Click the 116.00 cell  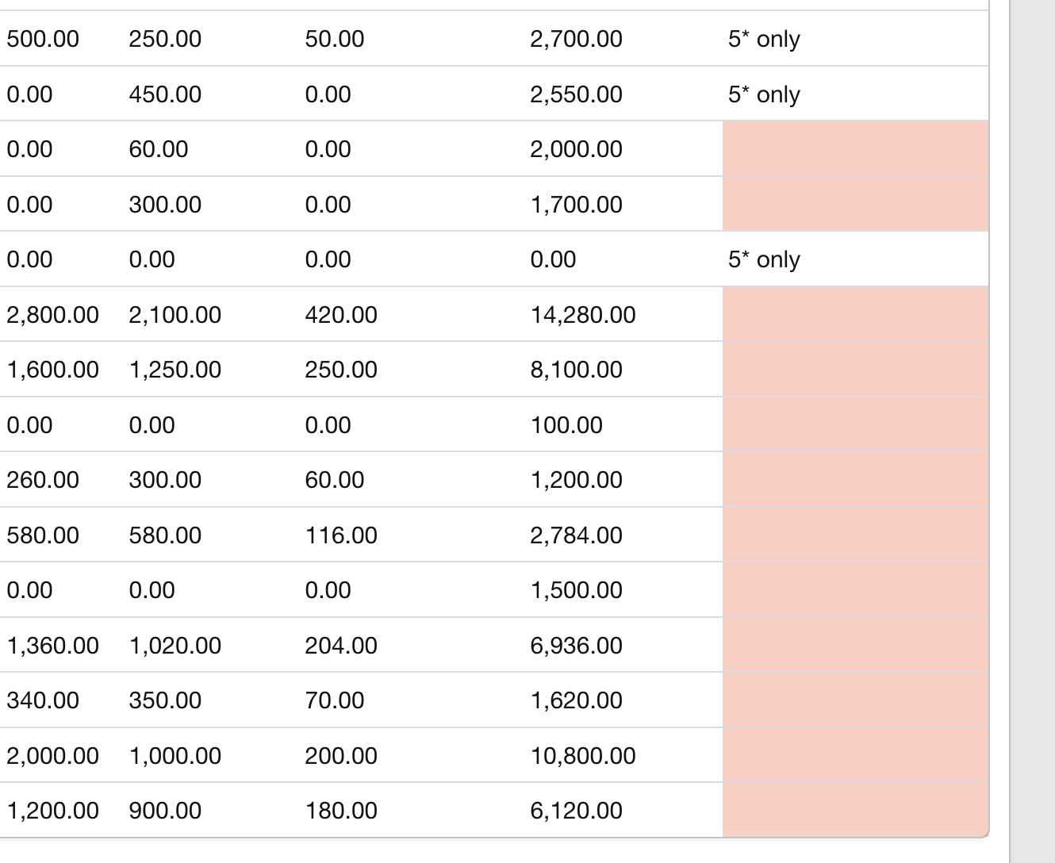[x=341, y=535]
